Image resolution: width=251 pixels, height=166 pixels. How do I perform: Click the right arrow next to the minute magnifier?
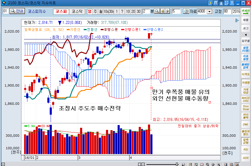tap(168, 11)
